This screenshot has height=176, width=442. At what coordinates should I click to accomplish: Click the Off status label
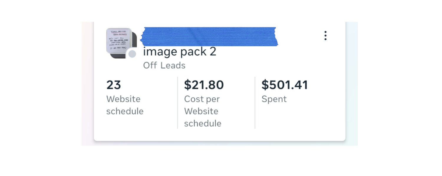pos(150,65)
